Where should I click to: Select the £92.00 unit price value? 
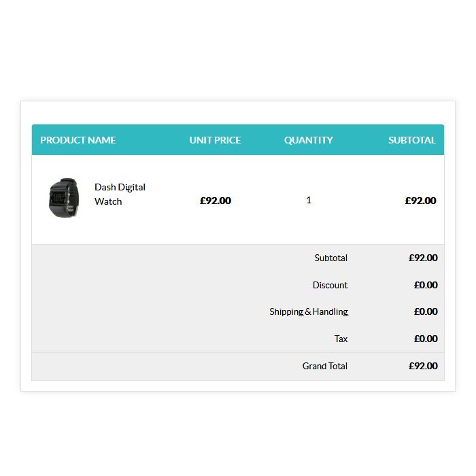click(x=216, y=201)
